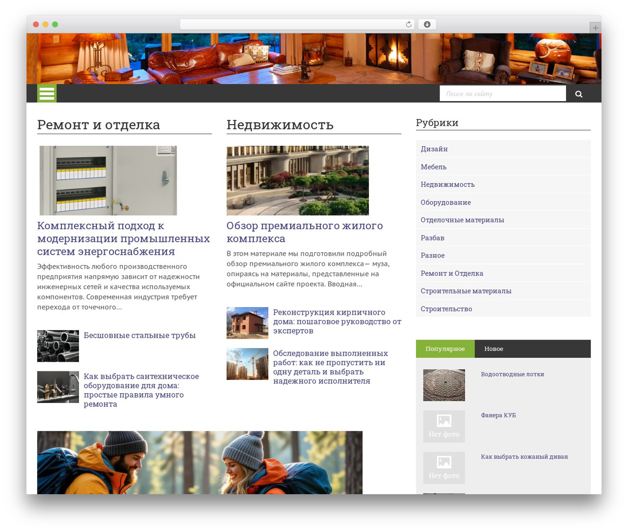Reload page via browser refresh icon
Screen dimensions: 628x532
coord(408,25)
